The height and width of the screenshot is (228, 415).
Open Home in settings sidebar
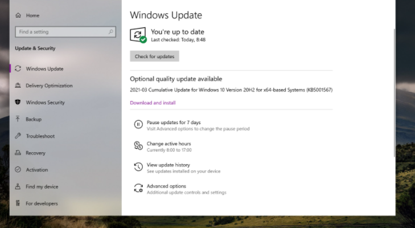32,15
